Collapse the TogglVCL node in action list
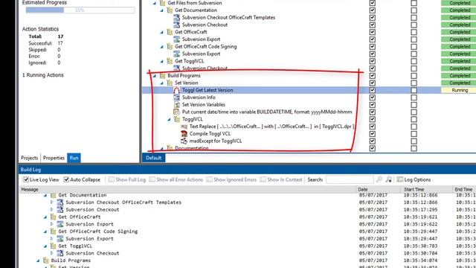Screen dimensions: 476x268 tap(169, 119)
